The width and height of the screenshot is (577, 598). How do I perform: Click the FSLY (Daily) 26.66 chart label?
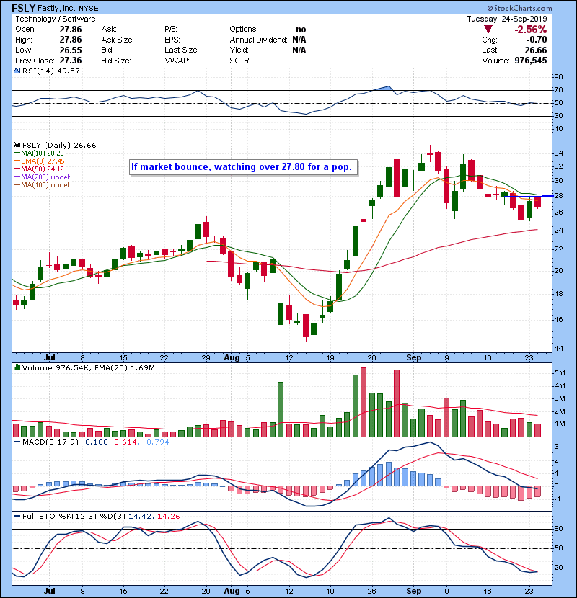pos(59,145)
